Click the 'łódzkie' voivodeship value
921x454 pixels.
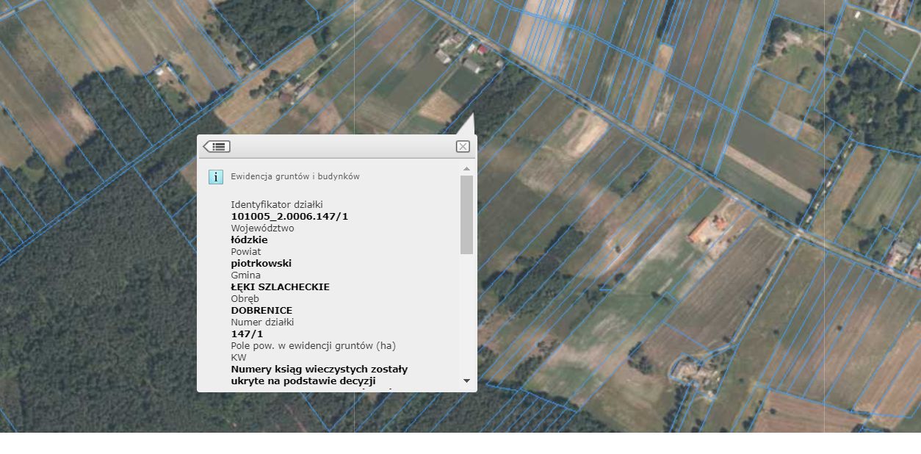tap(249, 239)
